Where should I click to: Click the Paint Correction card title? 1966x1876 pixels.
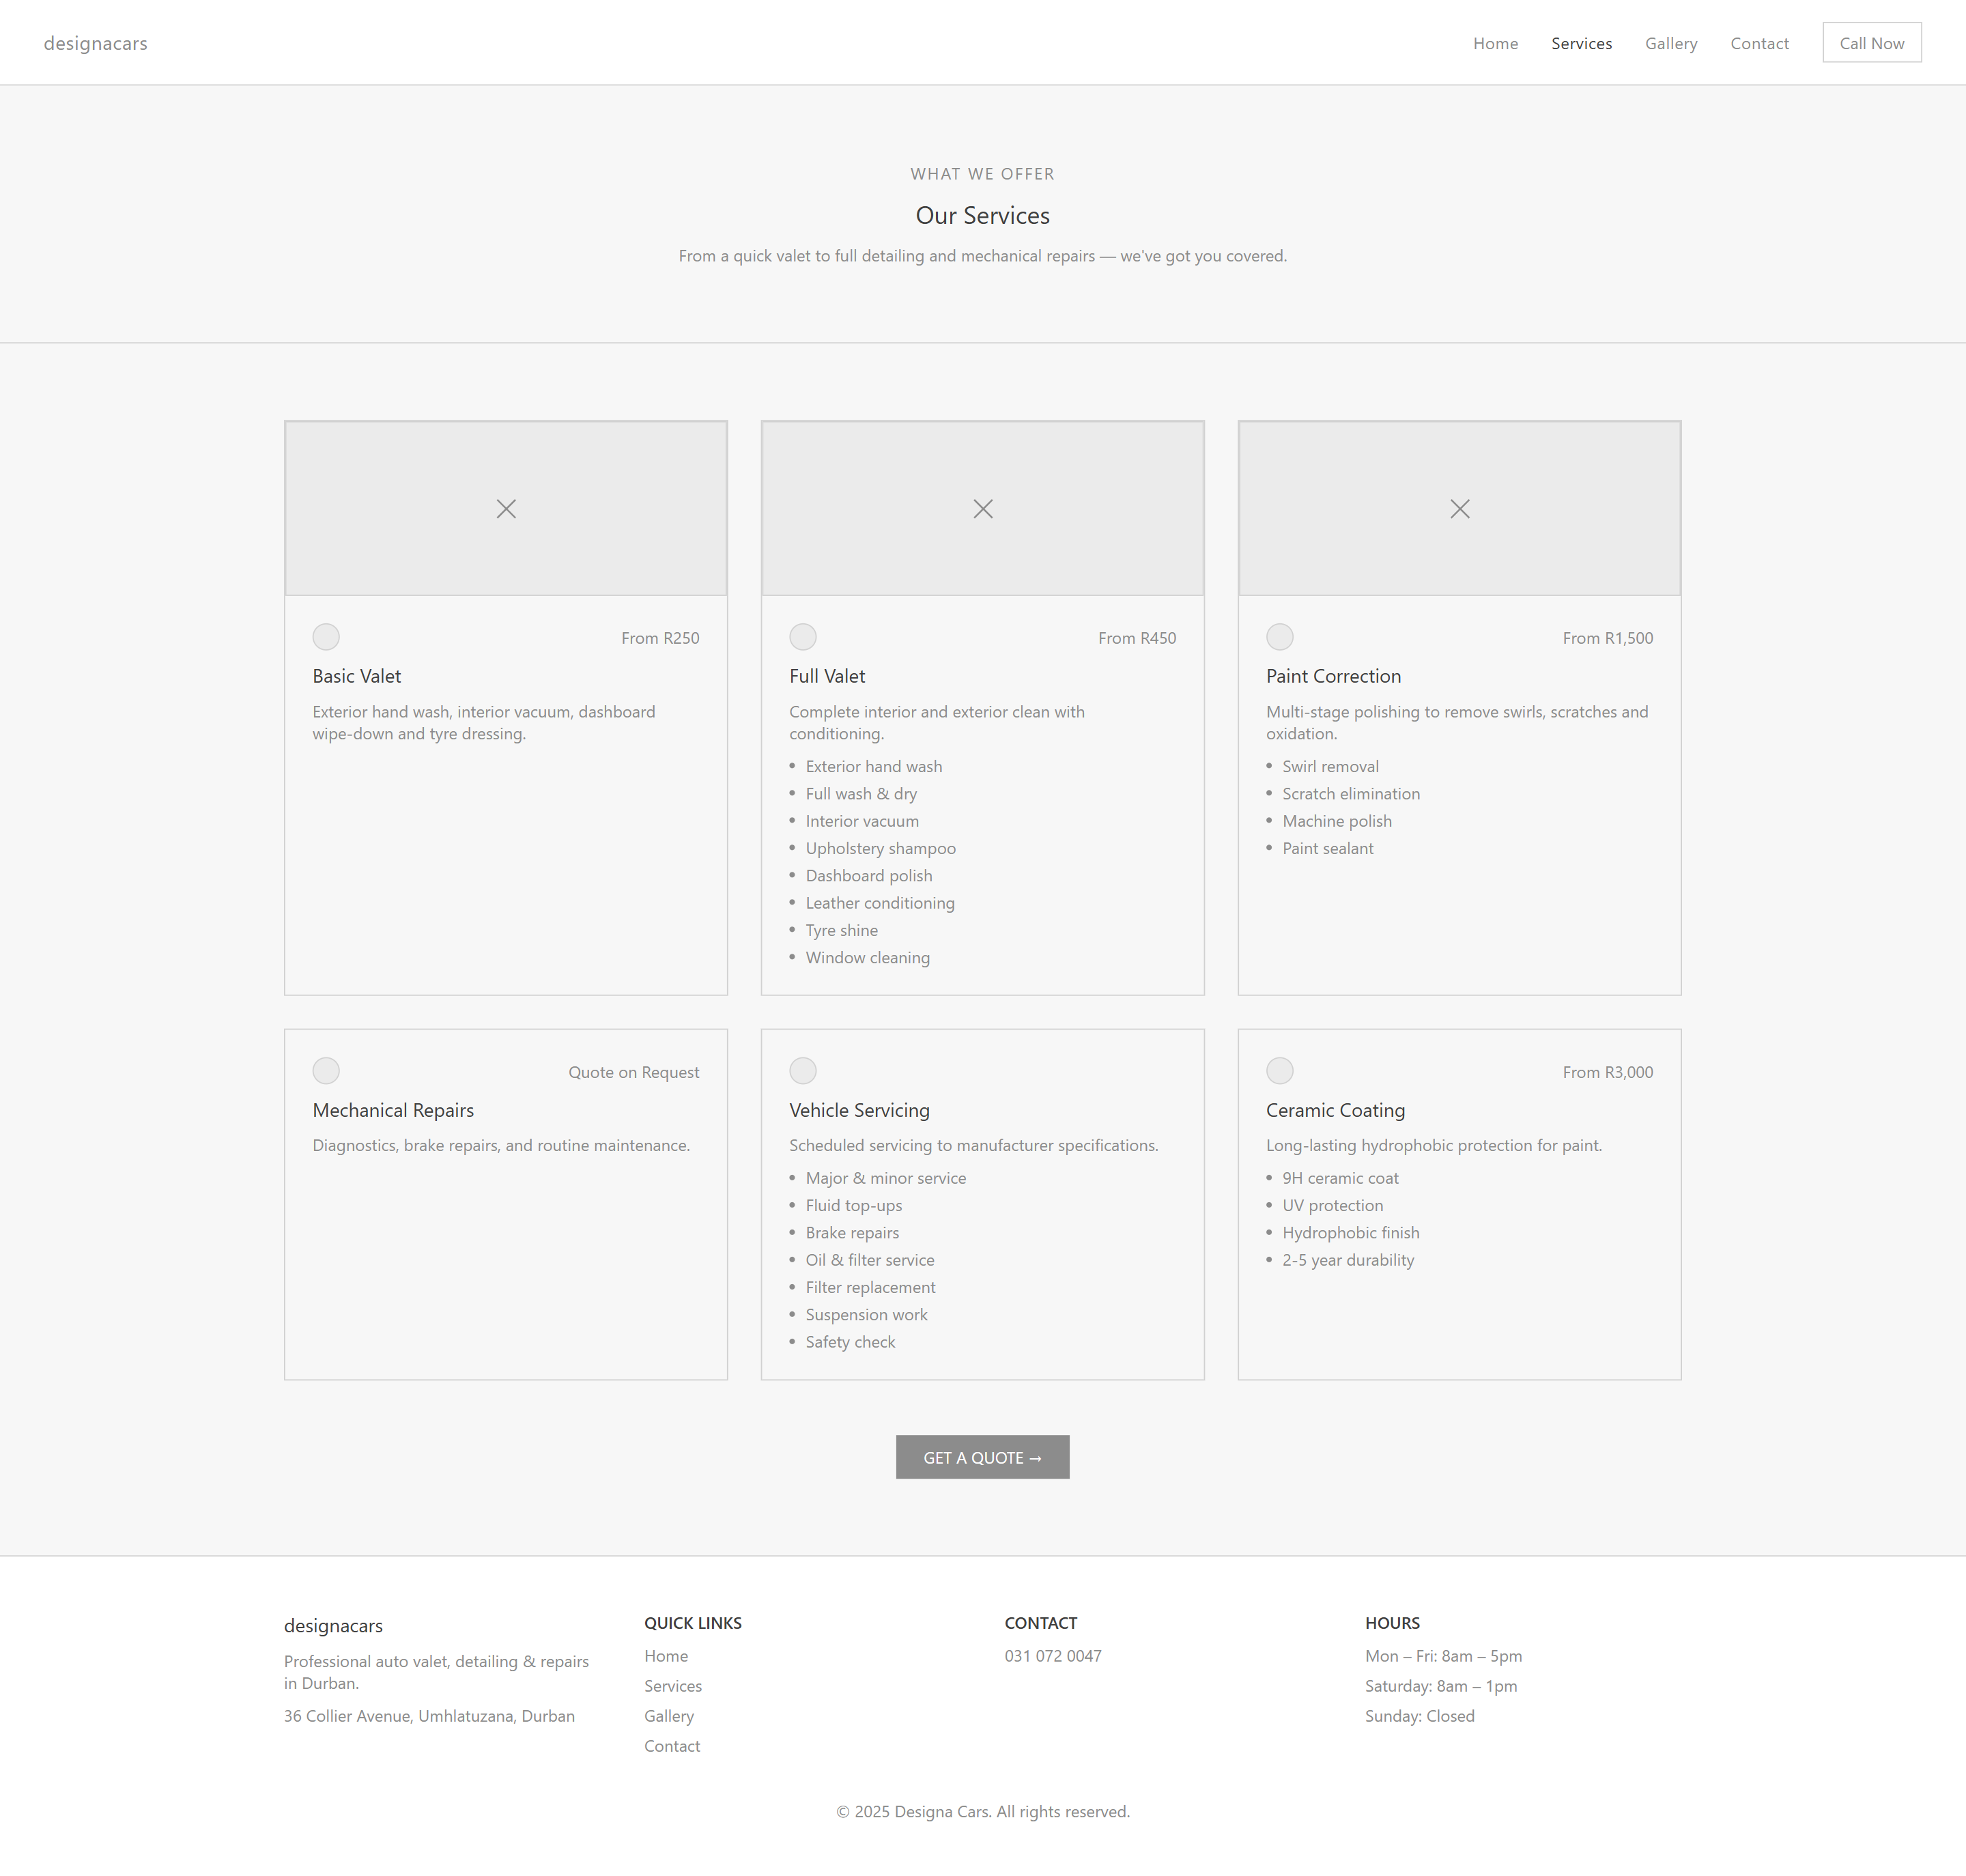pyautogui.click(x=1333, y=676)
